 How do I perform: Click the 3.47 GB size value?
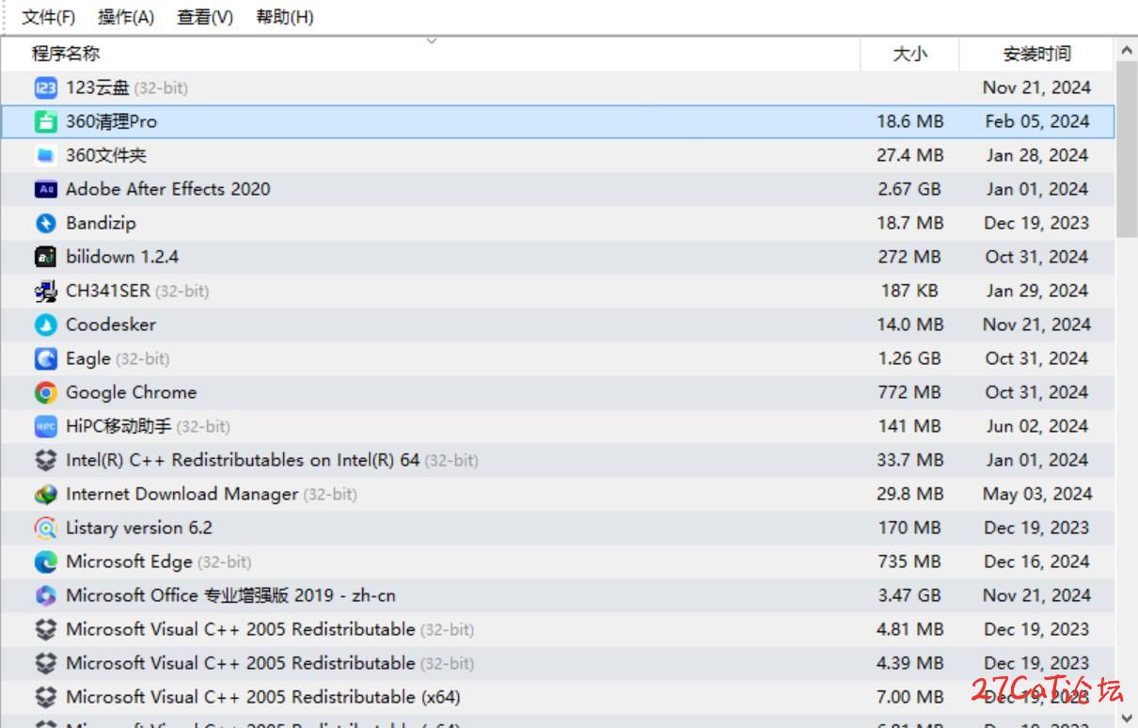pyautogui.click(x=909, y=595)
